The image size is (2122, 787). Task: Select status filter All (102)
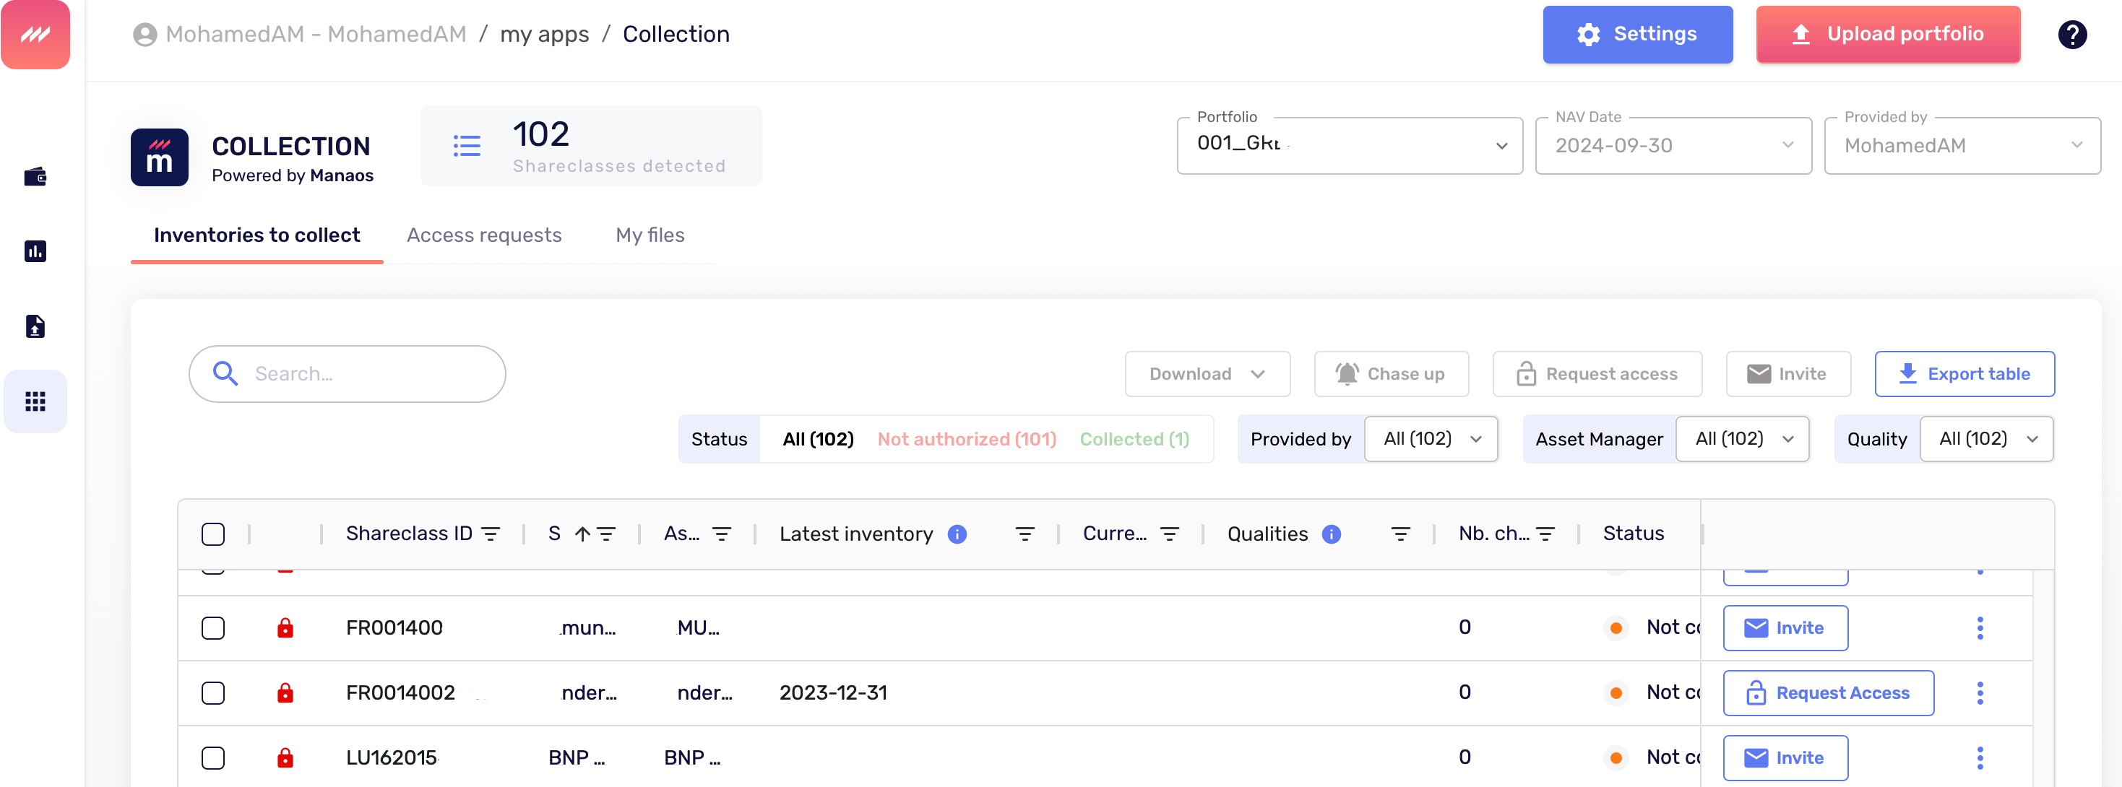(818, 440)
